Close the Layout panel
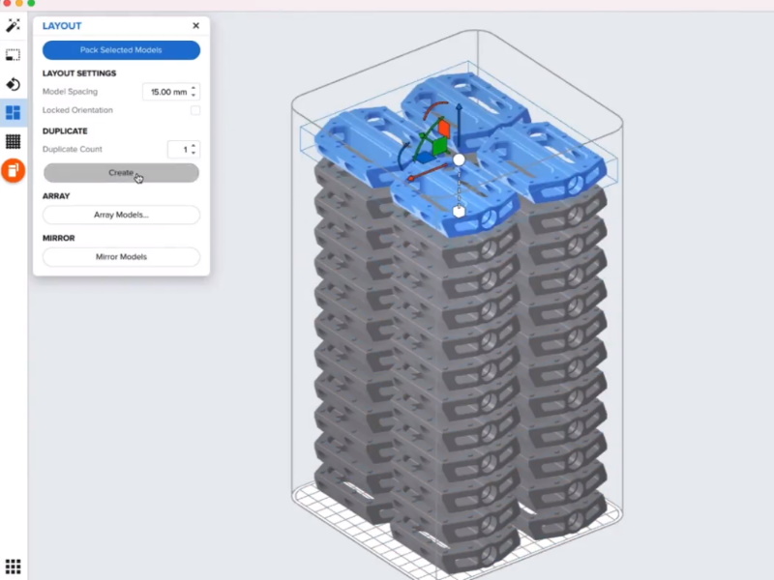The height and width of the screenshot is (580, 774). 196,26
